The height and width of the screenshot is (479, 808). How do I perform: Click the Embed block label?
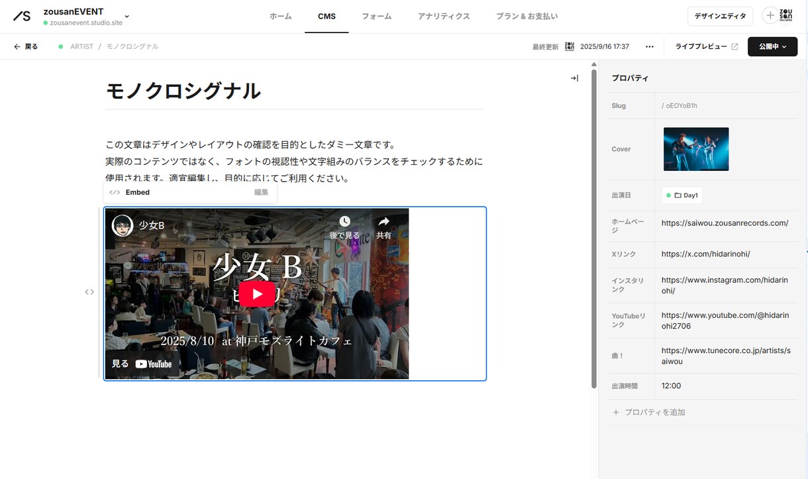(x=137, y=192)
